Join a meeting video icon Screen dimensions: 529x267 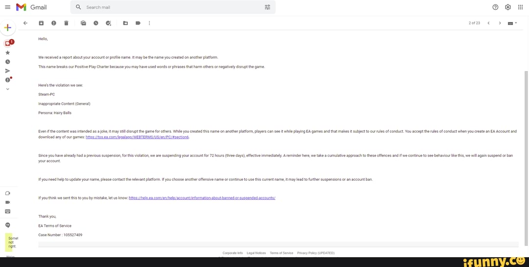tap(7, 202)
